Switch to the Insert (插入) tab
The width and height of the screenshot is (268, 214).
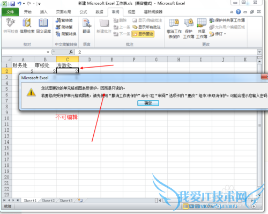tap(43, 12)
